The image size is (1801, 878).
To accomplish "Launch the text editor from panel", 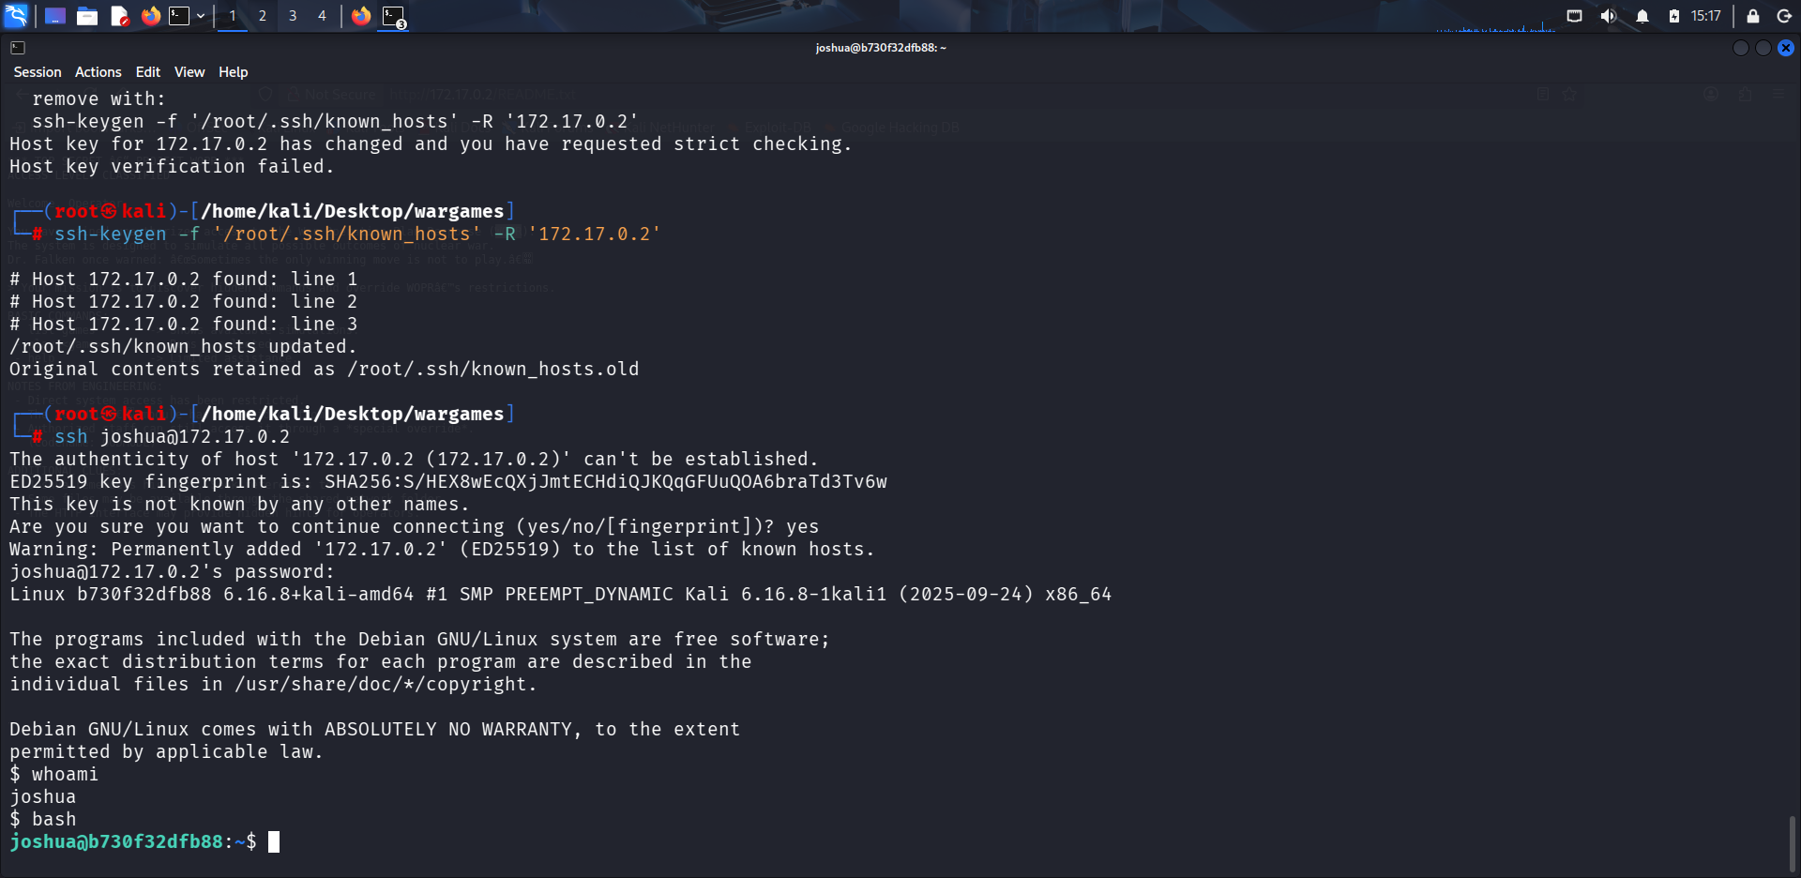I will [119, 16].
